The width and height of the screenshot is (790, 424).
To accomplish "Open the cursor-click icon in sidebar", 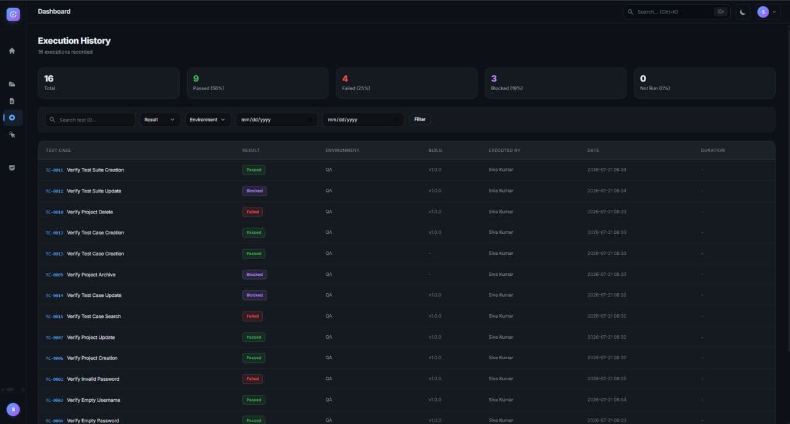I will click(x=12, y=134).
